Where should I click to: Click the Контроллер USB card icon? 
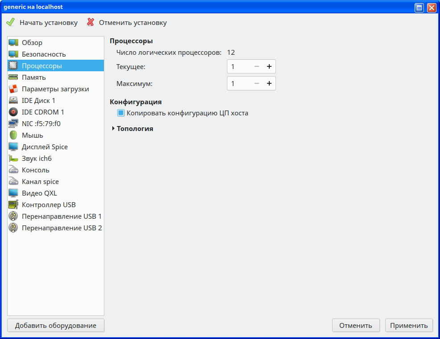coord(13,204)
